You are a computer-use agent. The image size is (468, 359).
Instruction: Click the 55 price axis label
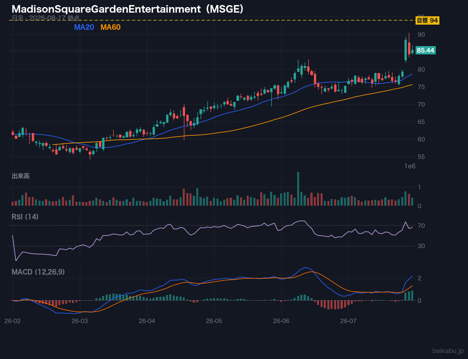[x=421, y=157]
